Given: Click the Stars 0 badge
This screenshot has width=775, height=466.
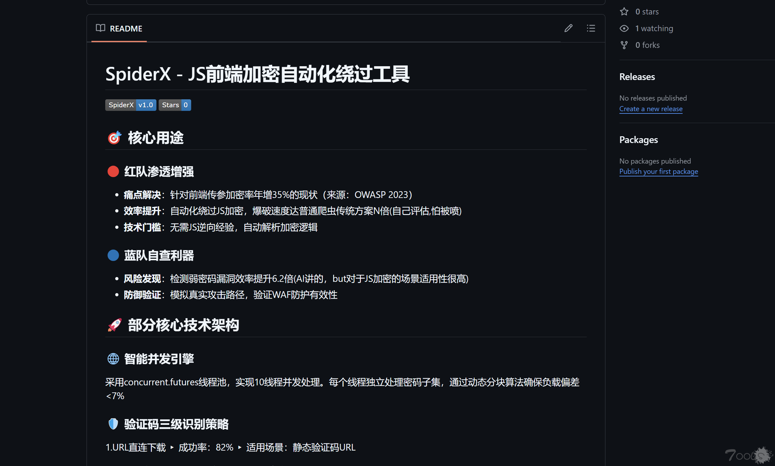Looking at the screenshot, I should (175, 105).
